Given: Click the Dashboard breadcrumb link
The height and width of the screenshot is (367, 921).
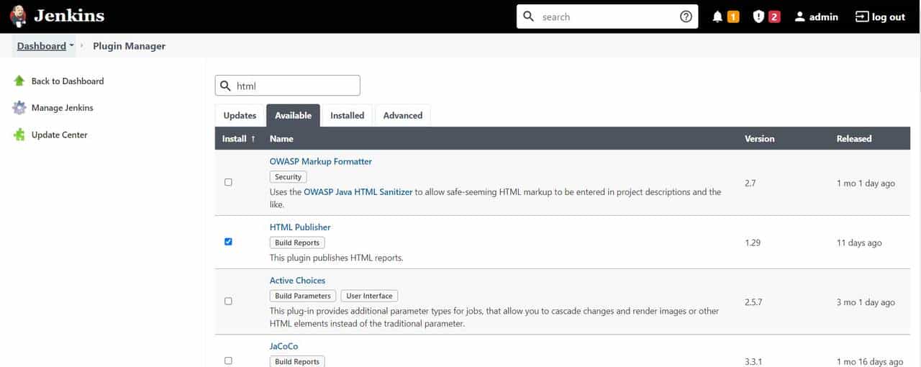Looking at the screenshot, I should tap(42, 46).
